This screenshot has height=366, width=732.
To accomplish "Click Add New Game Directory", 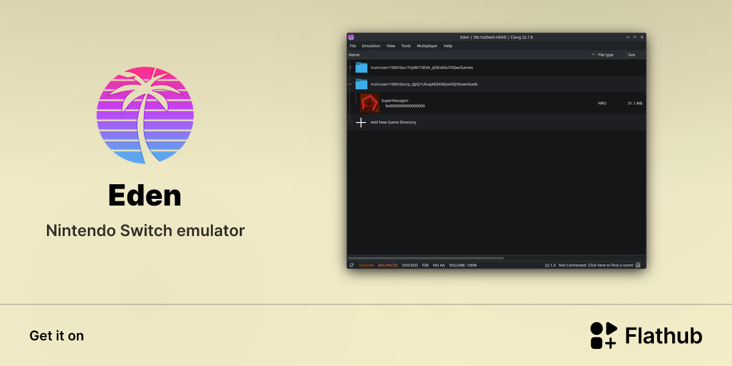I will 393,123.
